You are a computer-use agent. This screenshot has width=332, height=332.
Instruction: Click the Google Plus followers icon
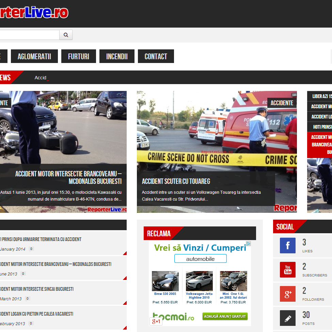click(287, 294)
